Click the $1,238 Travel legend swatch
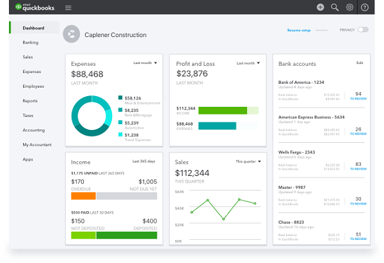The image size is (384, 263). pos(120,134)
